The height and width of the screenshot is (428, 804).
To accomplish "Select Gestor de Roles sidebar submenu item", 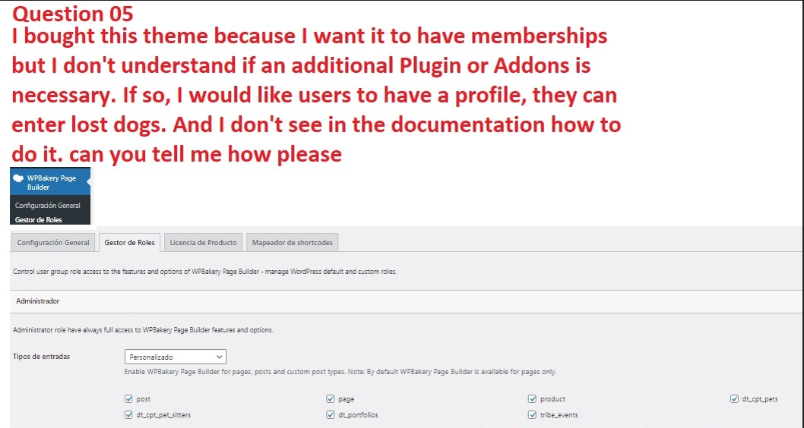I will coord(39,219).
